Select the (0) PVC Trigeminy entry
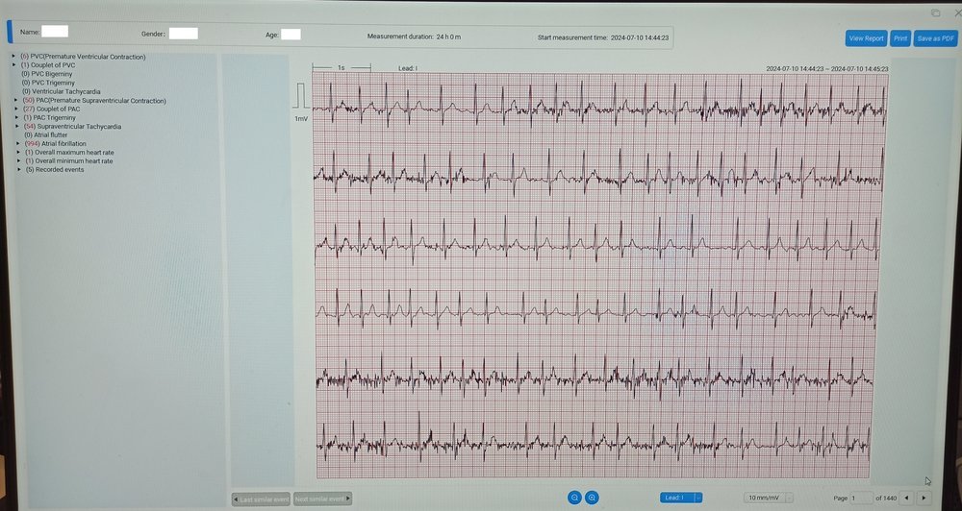Screen dimensions: 962x511 click(x=48, y=83)
